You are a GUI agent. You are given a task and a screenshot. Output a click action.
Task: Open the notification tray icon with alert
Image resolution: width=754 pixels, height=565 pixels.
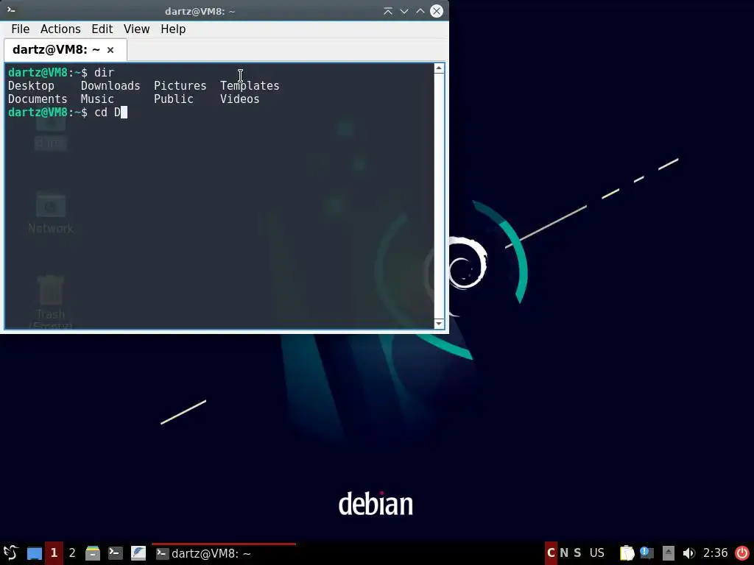click(646, 553)
